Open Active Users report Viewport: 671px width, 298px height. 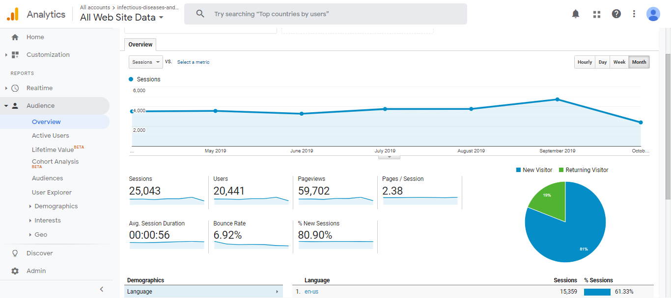coord(51,136)
